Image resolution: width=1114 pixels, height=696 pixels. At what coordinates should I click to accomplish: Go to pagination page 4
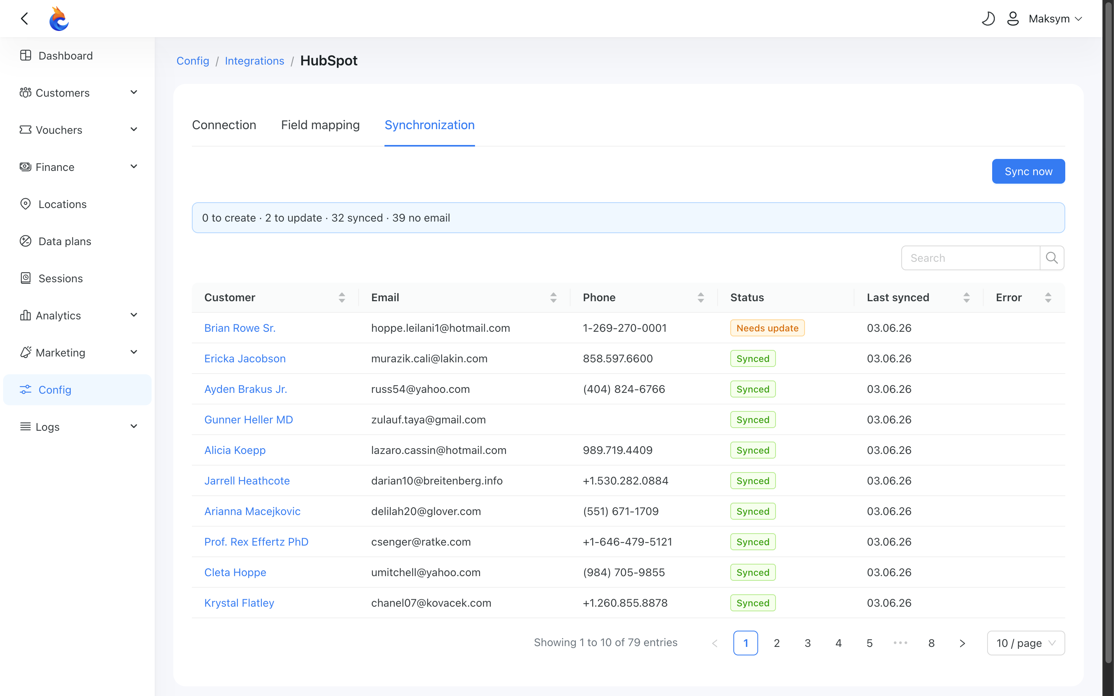(x=838, y=643)
